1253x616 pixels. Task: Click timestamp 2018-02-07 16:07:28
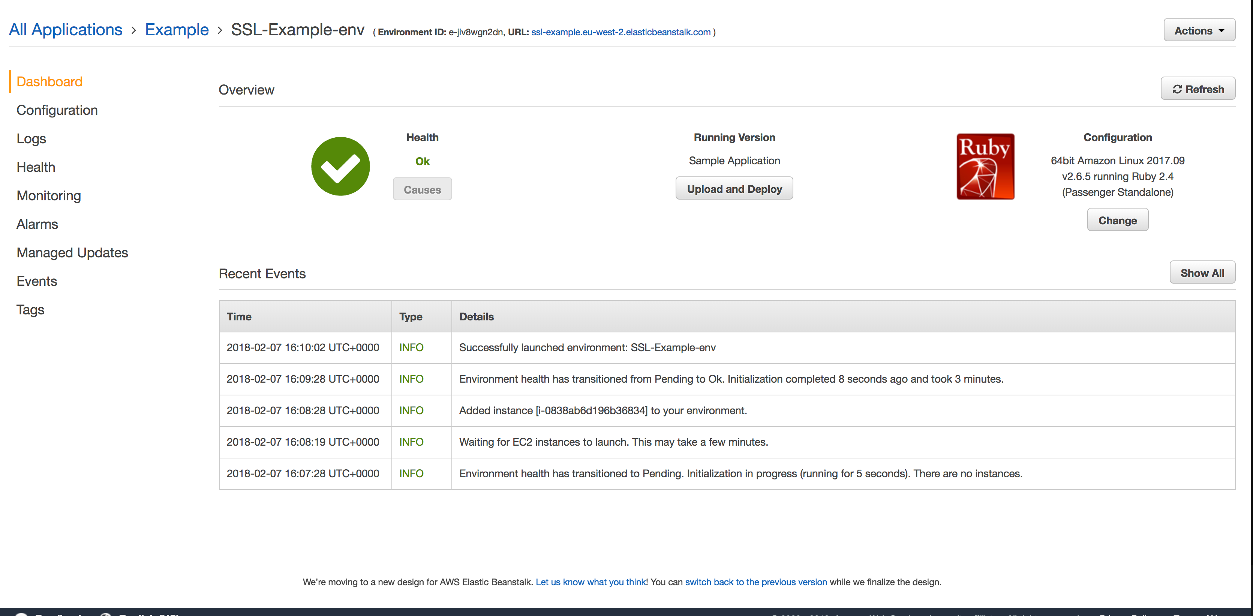303,473
